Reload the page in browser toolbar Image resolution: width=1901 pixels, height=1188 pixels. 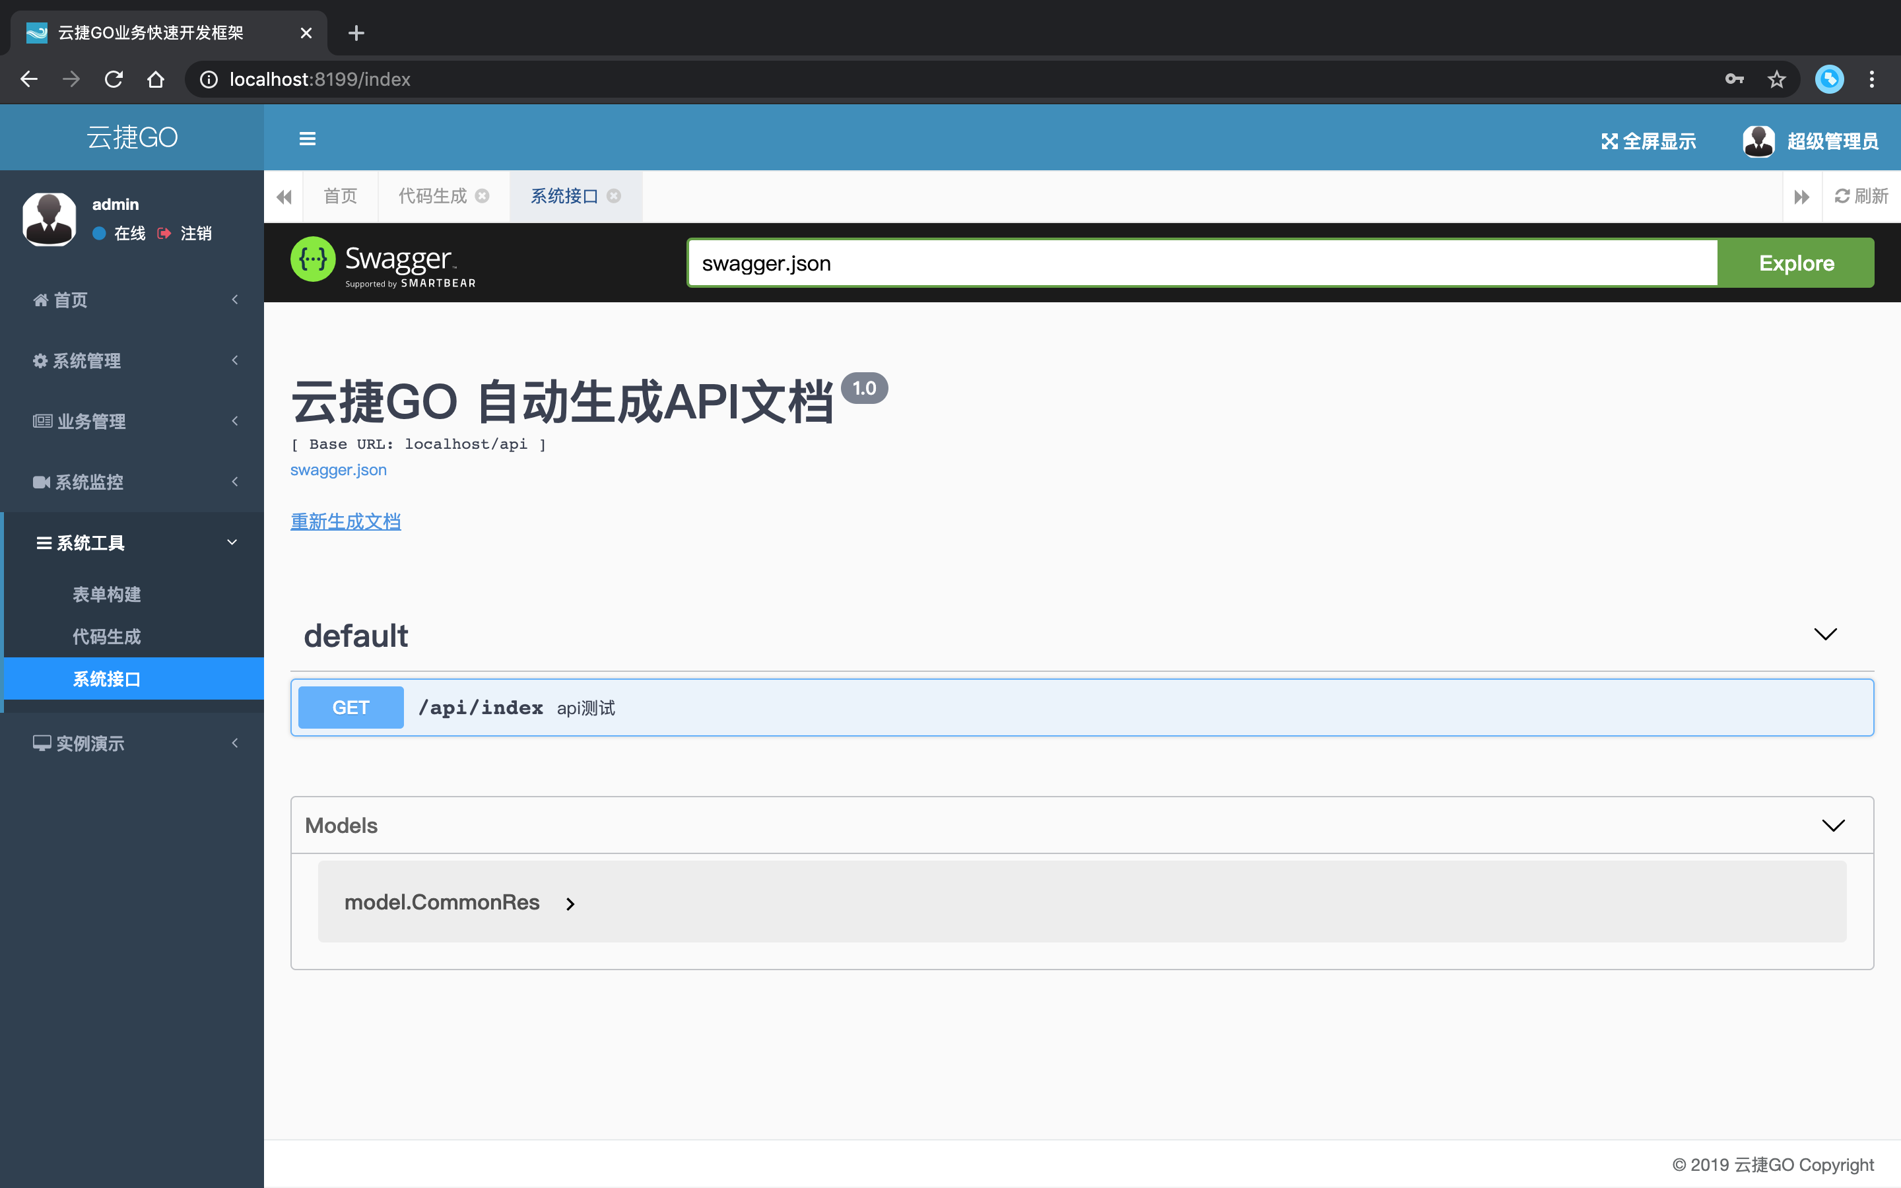pos(114,79)
